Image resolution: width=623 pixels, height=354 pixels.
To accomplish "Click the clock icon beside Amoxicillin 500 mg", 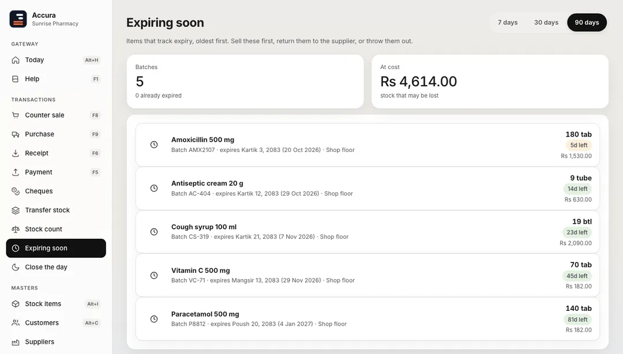I will pyautogui.click(x=154, y=144).
